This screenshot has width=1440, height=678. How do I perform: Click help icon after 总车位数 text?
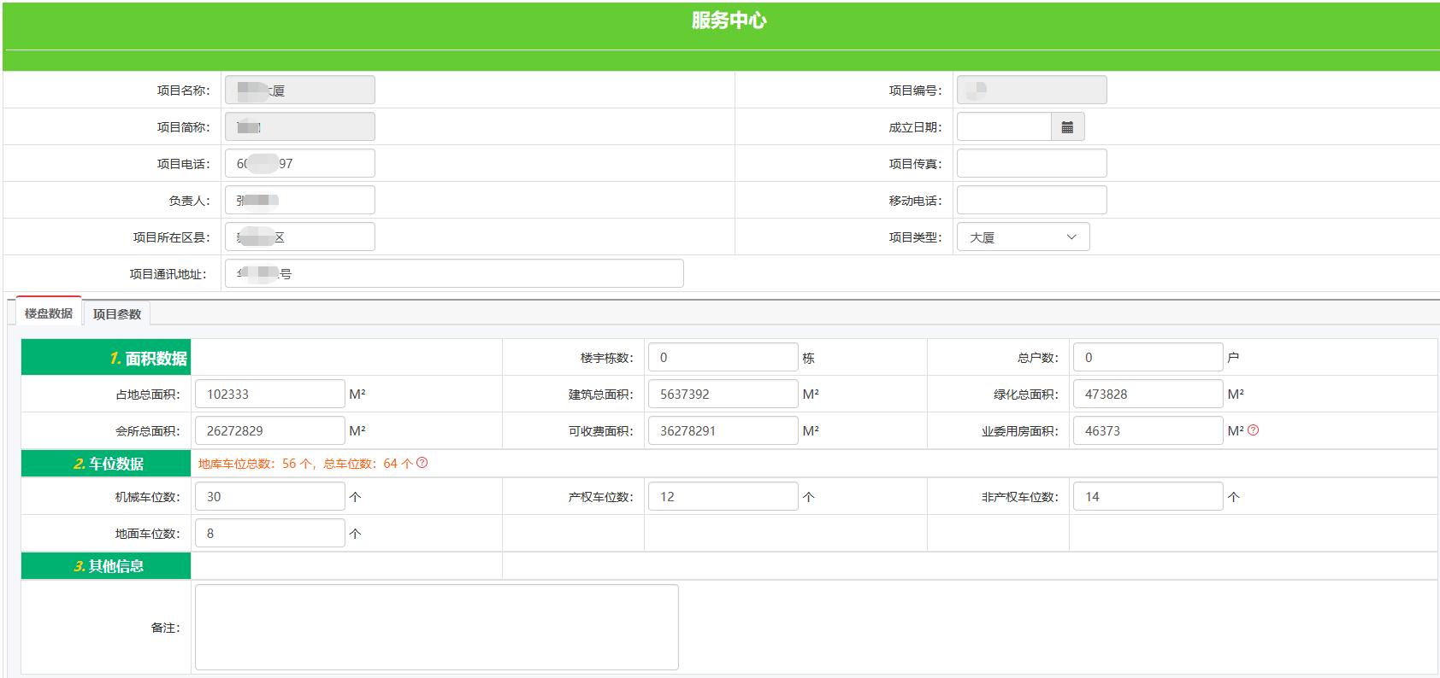click(x=422, y=463)
